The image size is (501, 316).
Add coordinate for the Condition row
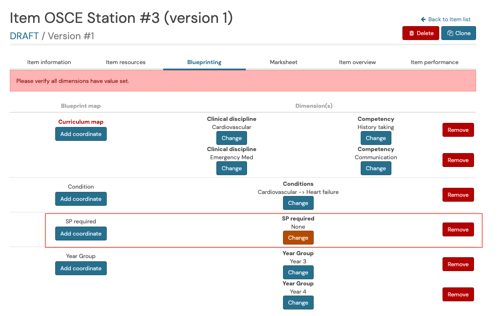coord(81,199)
